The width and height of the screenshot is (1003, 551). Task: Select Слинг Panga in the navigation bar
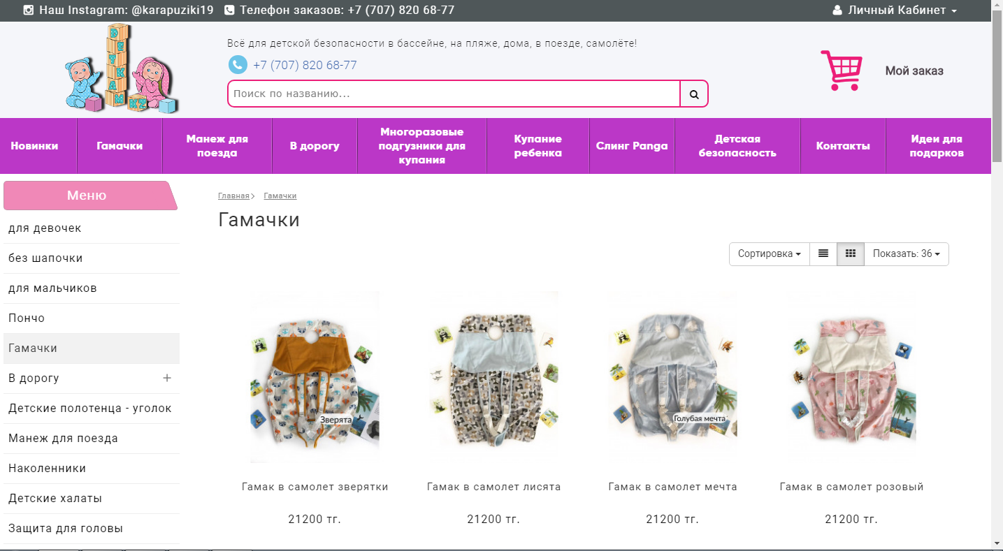coord(632,146)
